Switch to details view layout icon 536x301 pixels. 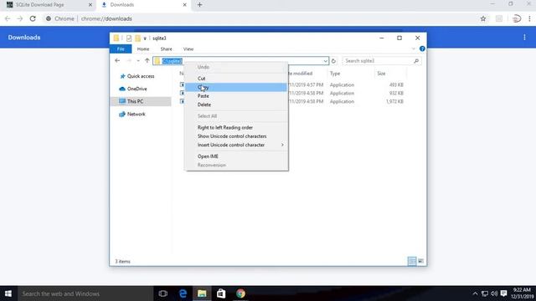click(x=412, y=262)
